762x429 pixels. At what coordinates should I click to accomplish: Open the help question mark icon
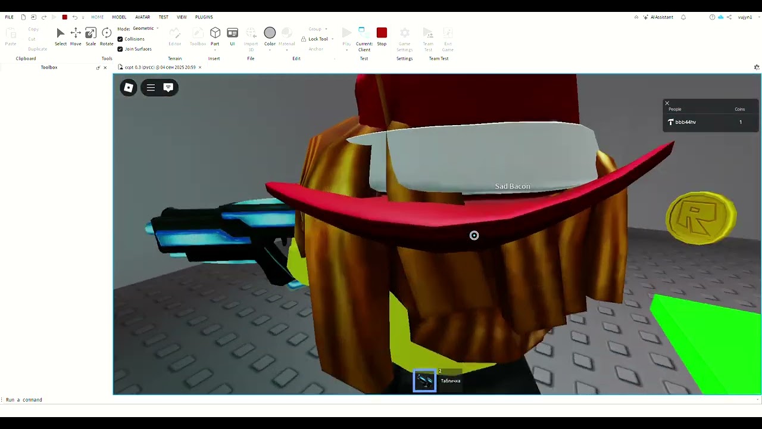pos(712,17)
